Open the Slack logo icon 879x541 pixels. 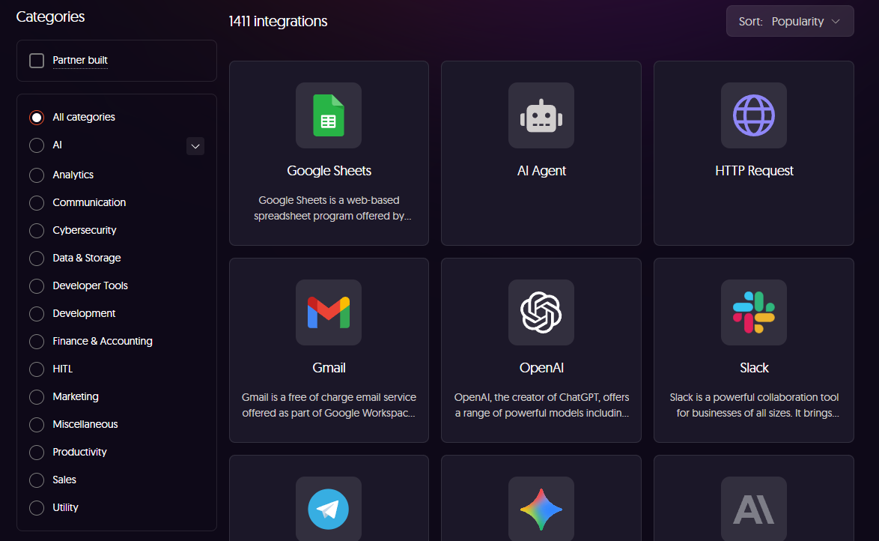coord(753,312)
